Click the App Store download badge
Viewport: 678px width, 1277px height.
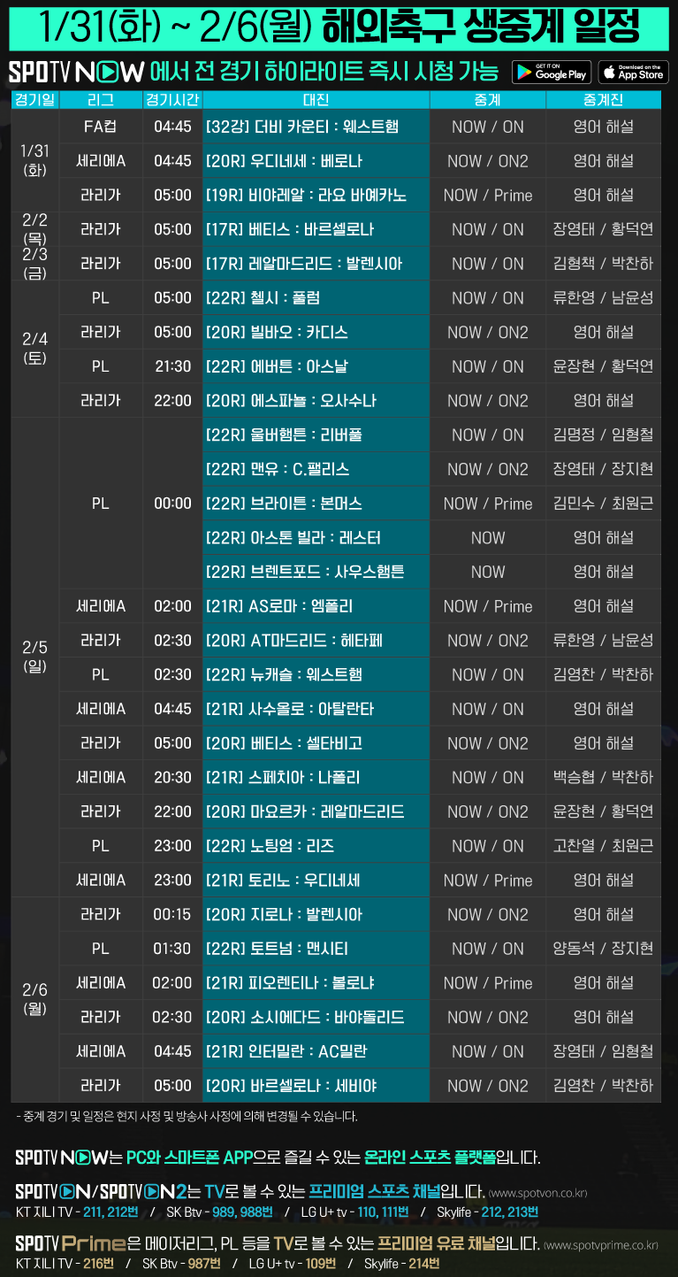click(633, 72)
